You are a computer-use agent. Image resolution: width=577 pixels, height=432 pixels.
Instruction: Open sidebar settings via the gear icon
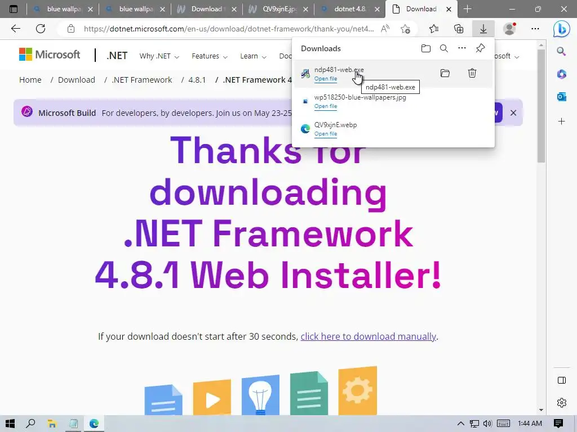point(562,403)
